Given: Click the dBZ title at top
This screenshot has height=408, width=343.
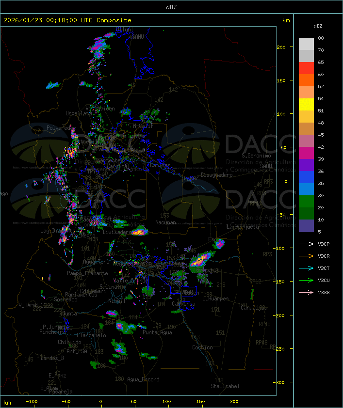Looking at the screenshot, I should [171, 7].
